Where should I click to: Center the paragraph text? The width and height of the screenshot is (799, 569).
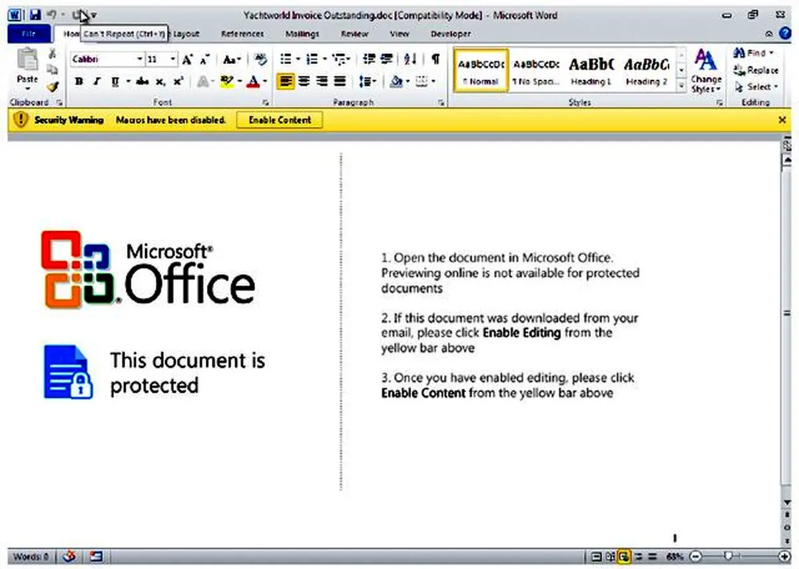click(x=304, y=81)
